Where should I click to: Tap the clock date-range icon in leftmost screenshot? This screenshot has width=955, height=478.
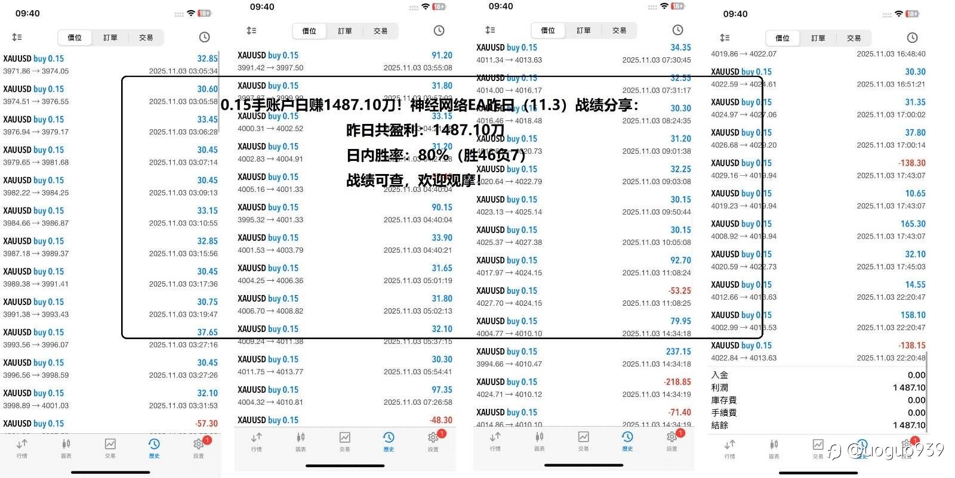(204, 37)
